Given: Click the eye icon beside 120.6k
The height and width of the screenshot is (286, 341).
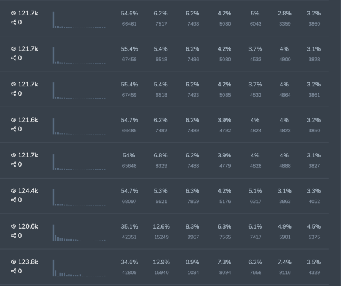Looking at the screenshot, I should point(14,226).
